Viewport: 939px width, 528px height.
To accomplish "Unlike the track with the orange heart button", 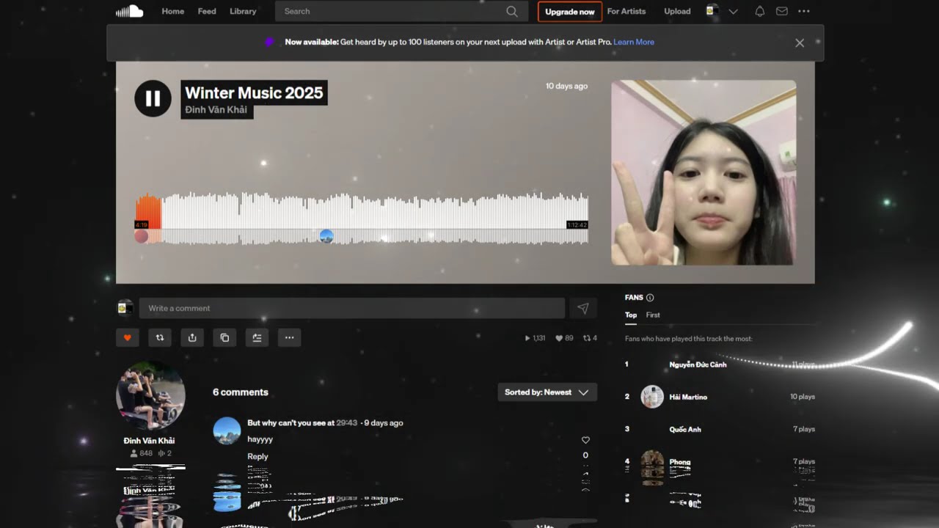I will pos(127,337).
